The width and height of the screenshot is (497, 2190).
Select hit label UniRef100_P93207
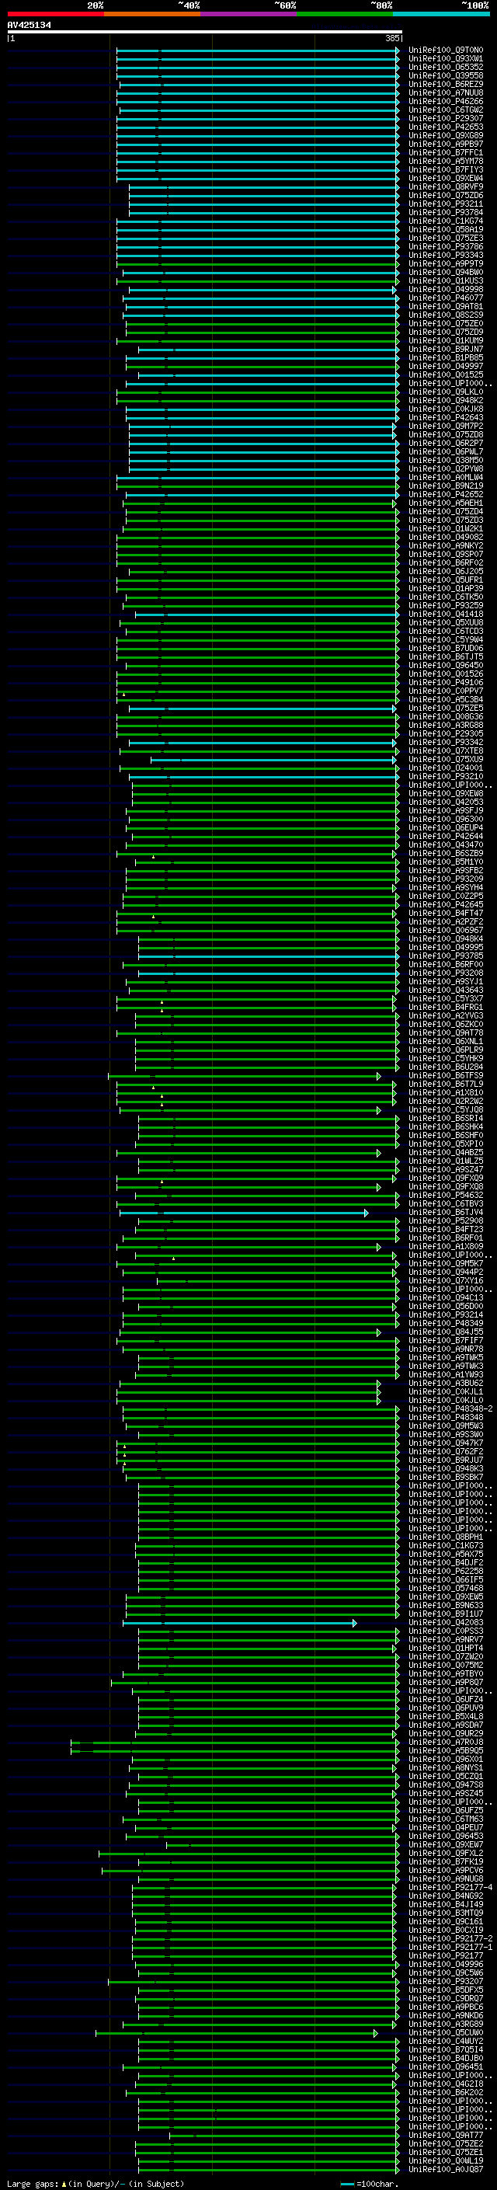tap(446, 1982)
